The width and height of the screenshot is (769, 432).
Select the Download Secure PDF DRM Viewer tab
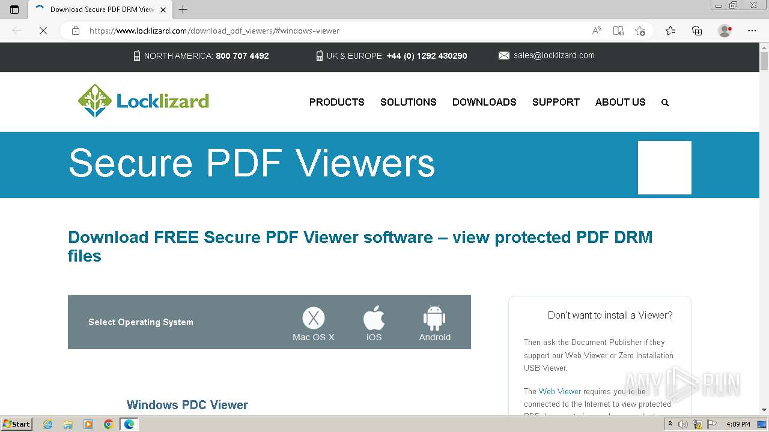[x=100, y=10]
